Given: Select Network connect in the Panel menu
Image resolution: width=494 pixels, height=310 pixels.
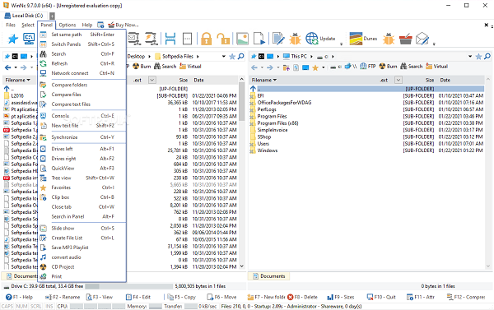Looking at the screenshot, I should pos(82,73).
